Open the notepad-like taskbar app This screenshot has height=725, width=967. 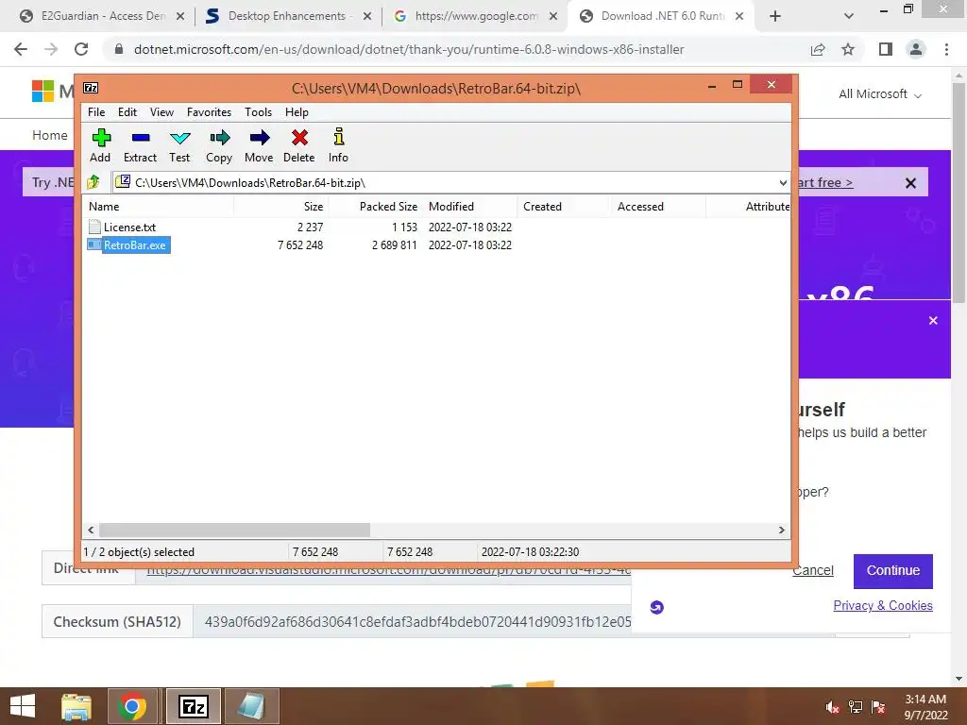click(x=251, y=706)
